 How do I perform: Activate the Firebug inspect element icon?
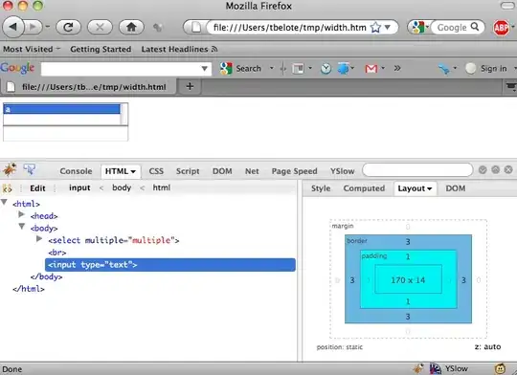(x=30, y=169)
